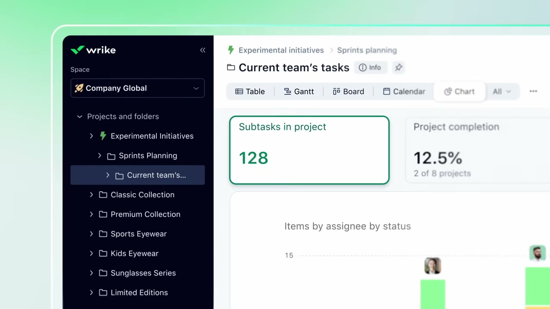Click the folder icon beside page title
Viewport: 550px width, 309px height.
coord(231,67)
